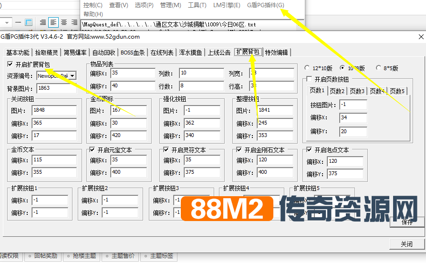Screen dimensions: 426x264
Task: Enable 开启页数按钮 checkbox
Action: coord(309,79)
